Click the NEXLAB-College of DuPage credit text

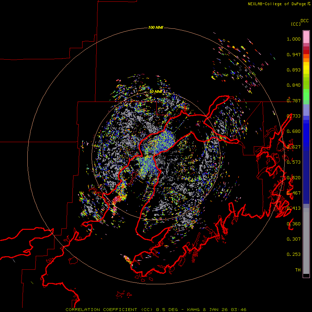coord(279,4)
